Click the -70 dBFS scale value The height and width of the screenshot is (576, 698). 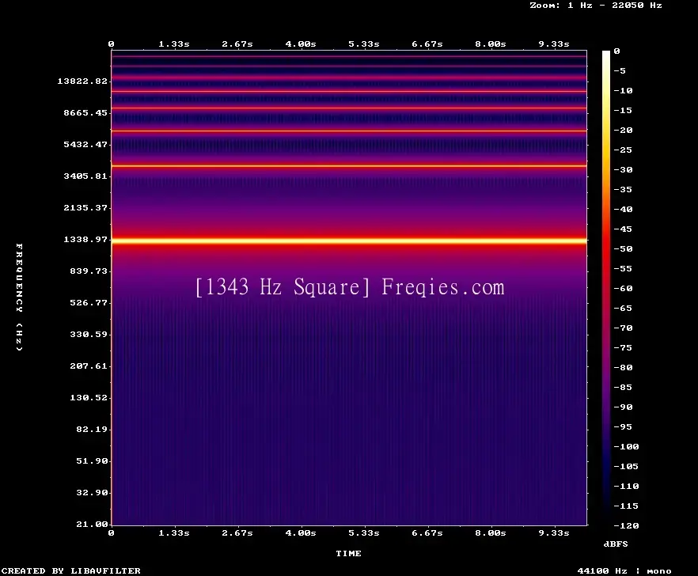(623, 328)
